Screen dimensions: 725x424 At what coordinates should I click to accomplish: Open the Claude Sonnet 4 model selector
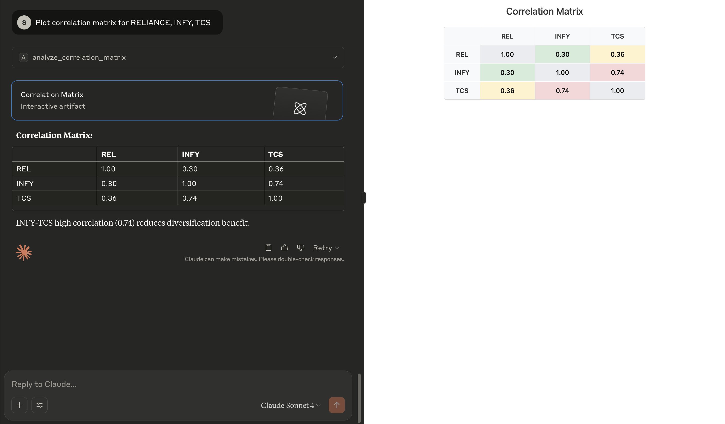(x=290, y=405)
